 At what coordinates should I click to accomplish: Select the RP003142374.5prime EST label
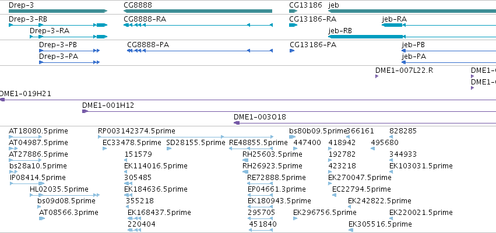click(x=136, y=131)
